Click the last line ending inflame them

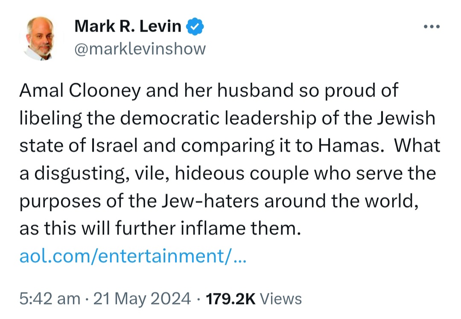(160, 228)
